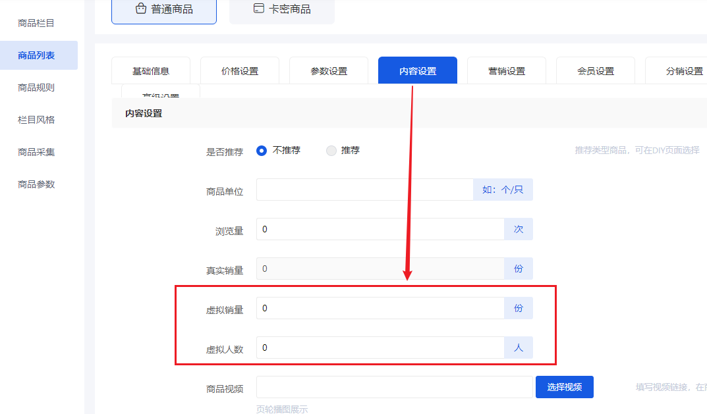Open 商品采集 in the sidebar
Image resolution: width=707 pixels, height=414 pixels.
tap(36, 152)
